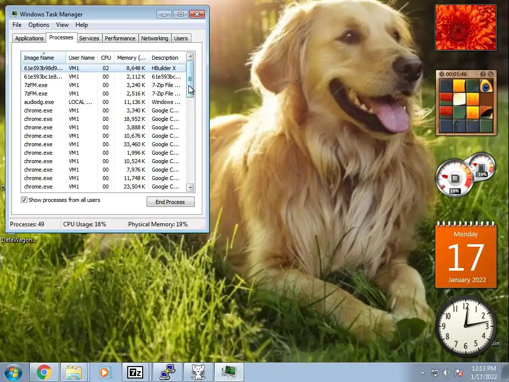Open Windows Media Player from taskbar
The width and height of the screenshot is (509, 382).
pos(104,372)
